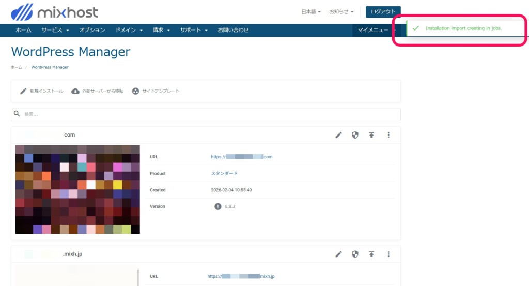Open the com site URL link
The height and width of the screenshot is (286, 529).
click(242, 157)
